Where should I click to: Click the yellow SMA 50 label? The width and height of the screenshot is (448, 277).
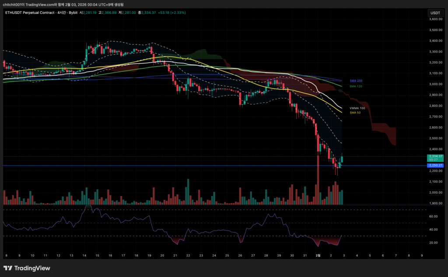[x=355, y=112]
